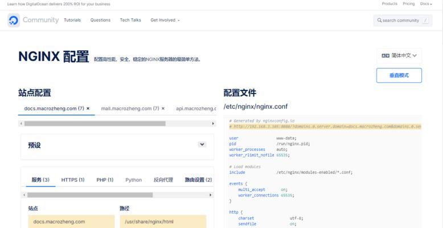This screenshot has height=228, width=443.
Task: Close the docs.macrozheng.com tab with x
Action: click(88, 108)
